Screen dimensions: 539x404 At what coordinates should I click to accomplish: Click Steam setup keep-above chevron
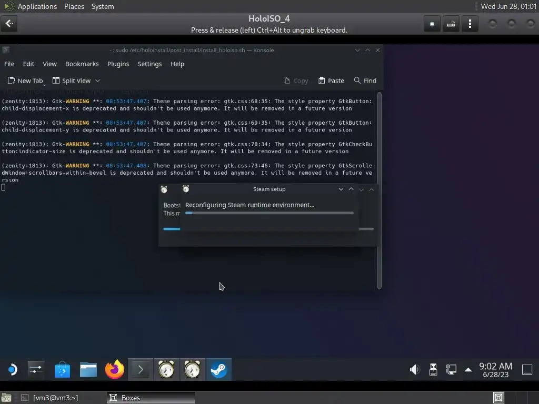pyautogui.click(x=351, y=189)
